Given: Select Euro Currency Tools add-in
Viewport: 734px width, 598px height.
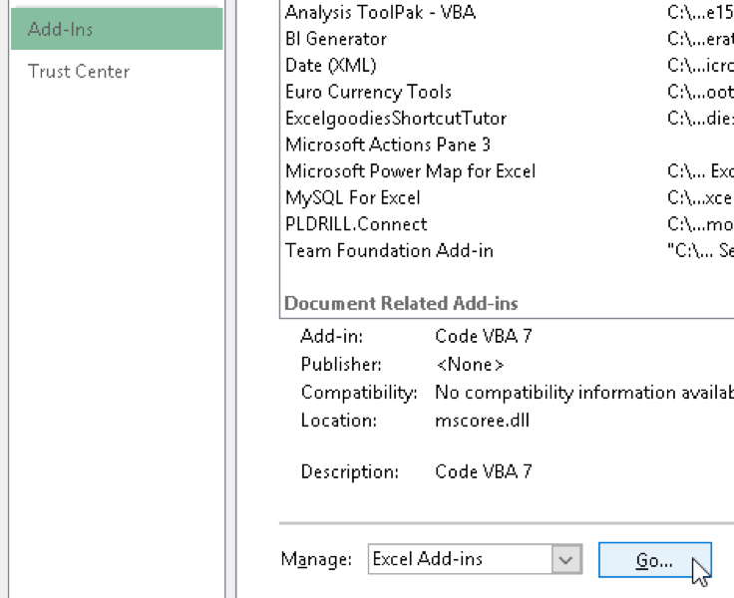Looking at the screenshot, I should [368, 92].
